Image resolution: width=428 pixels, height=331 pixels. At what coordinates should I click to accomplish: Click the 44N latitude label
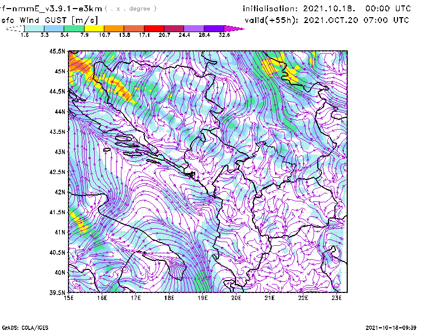click(x=60, y=111)
